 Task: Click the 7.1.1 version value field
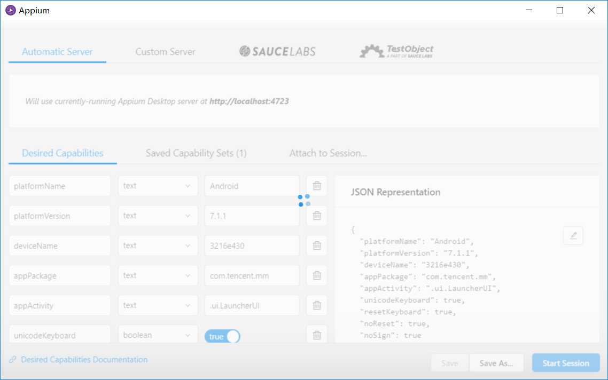pos(252,216)
